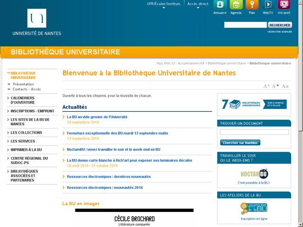Open the Présentation sidebar link
The width and height of the screenshot is (303, 227).
pyautogui.click(x=23, y=84)
